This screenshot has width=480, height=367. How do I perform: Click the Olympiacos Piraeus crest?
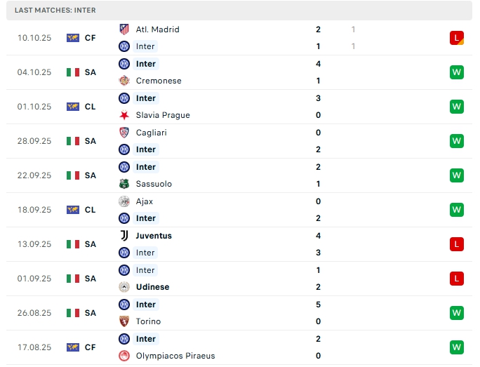click(124, 356)
